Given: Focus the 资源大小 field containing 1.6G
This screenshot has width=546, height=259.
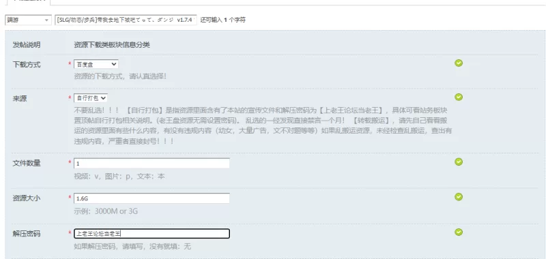Looking at the screenshot, I should pos(152,198).
